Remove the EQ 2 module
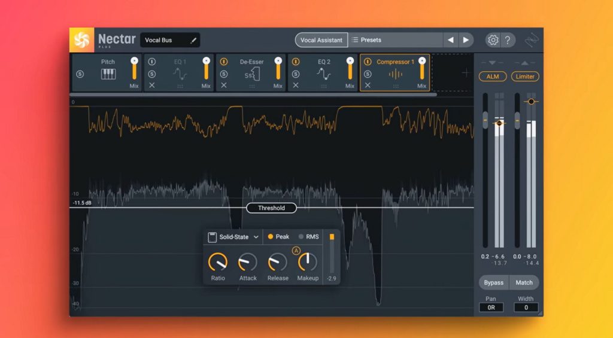The width and height of the screenshot is (613, 338). click(296, 85)
